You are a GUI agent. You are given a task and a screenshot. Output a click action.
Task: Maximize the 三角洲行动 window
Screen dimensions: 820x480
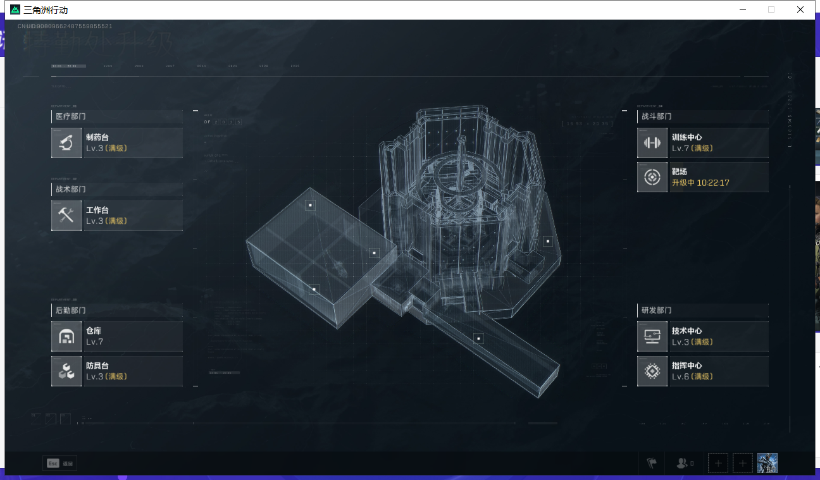771,9
